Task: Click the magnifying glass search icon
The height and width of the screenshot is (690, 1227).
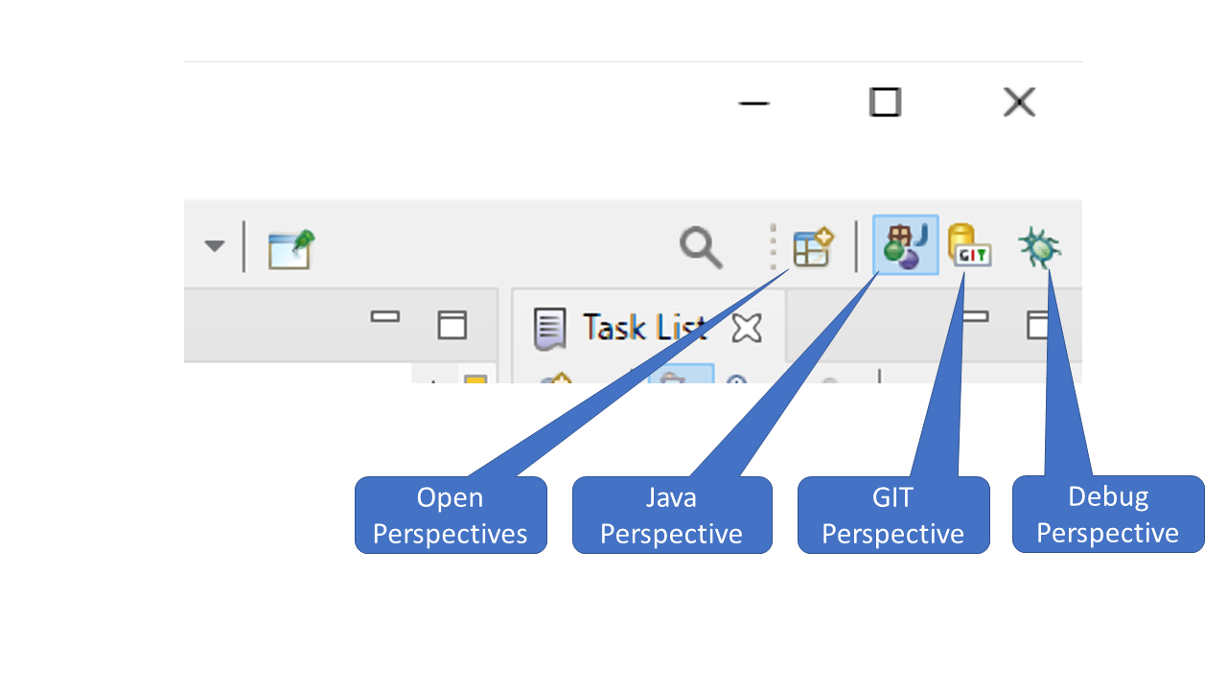Action: (x=701, y=247)
